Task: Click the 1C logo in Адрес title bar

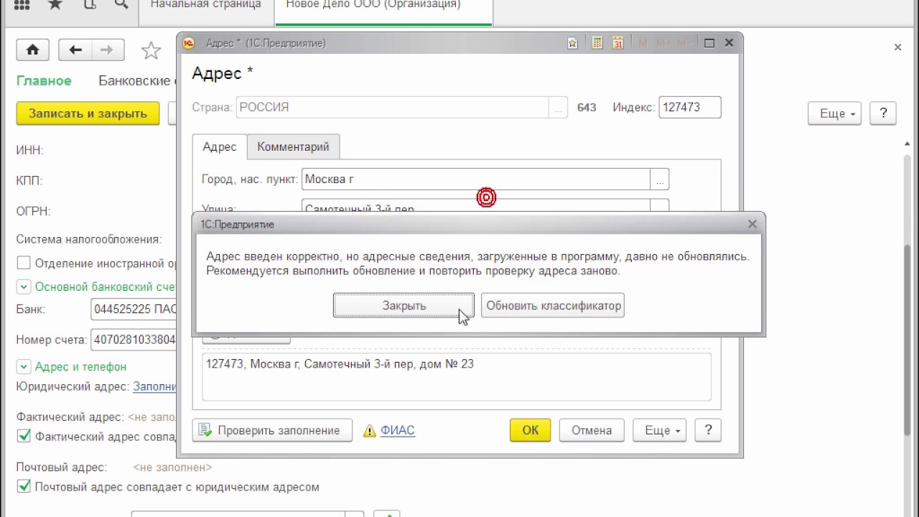Action: (188, 43)
